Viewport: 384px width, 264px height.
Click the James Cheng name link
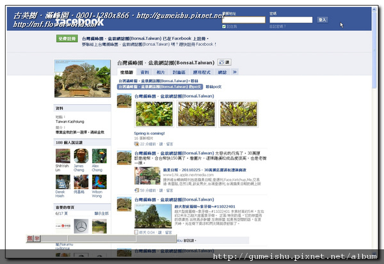pyautogui.click(x=79, y=168)
